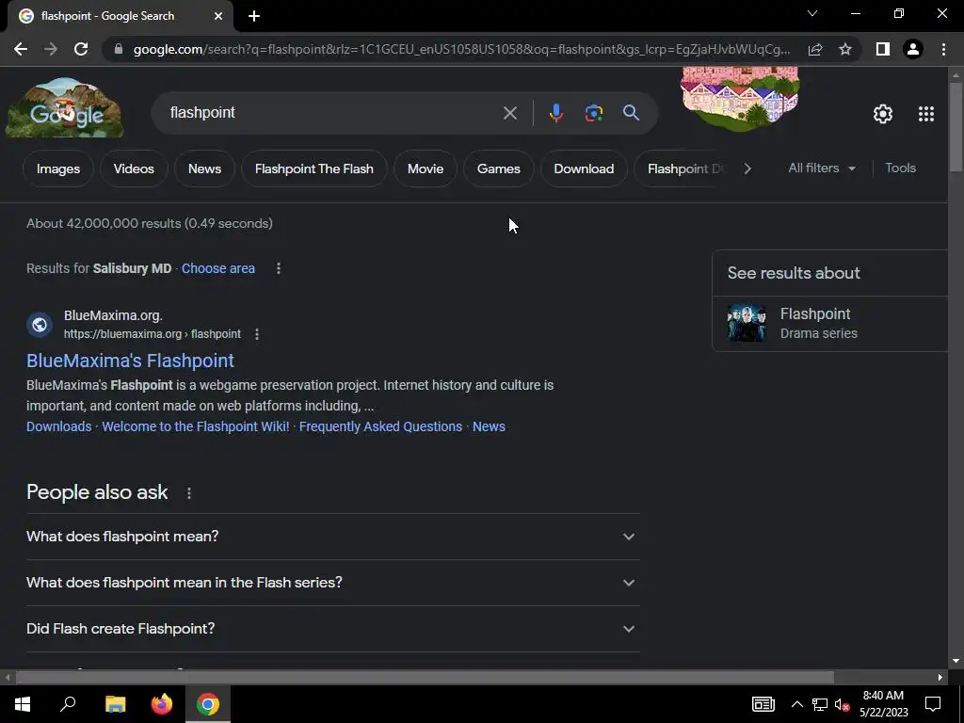Click the page address bar URL
The width and height of the screenshot is (964, 723).
click(461, 49)
